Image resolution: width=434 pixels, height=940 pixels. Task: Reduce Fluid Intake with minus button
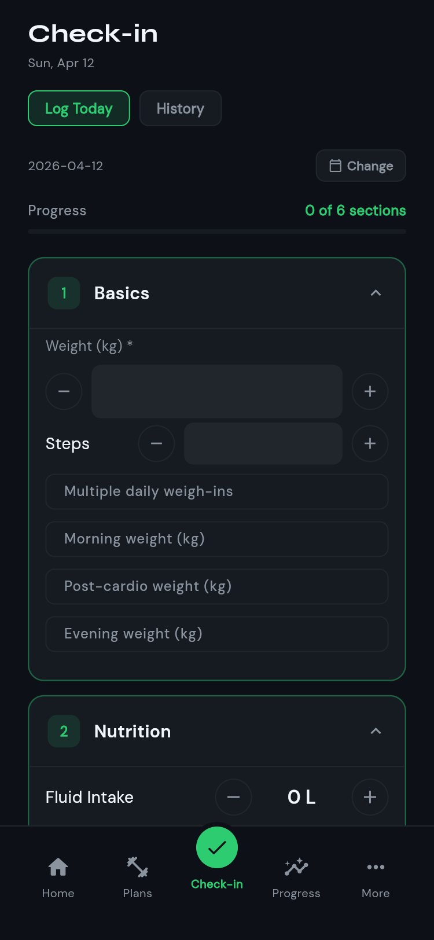233,797
